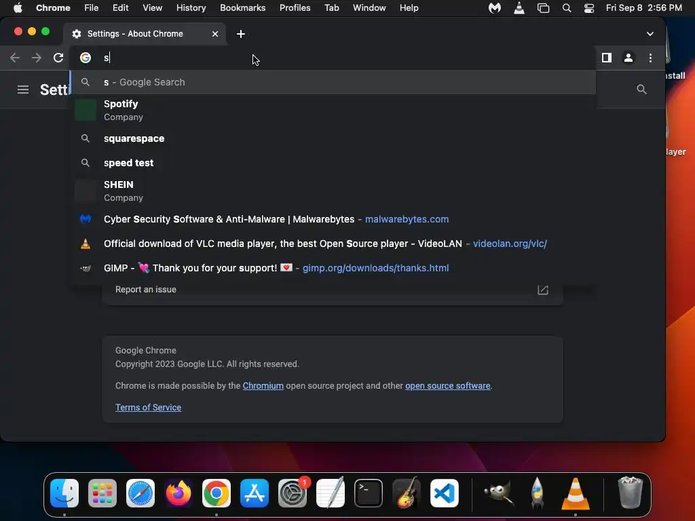Open the profile avatar icon

click(x=628, y=58)
